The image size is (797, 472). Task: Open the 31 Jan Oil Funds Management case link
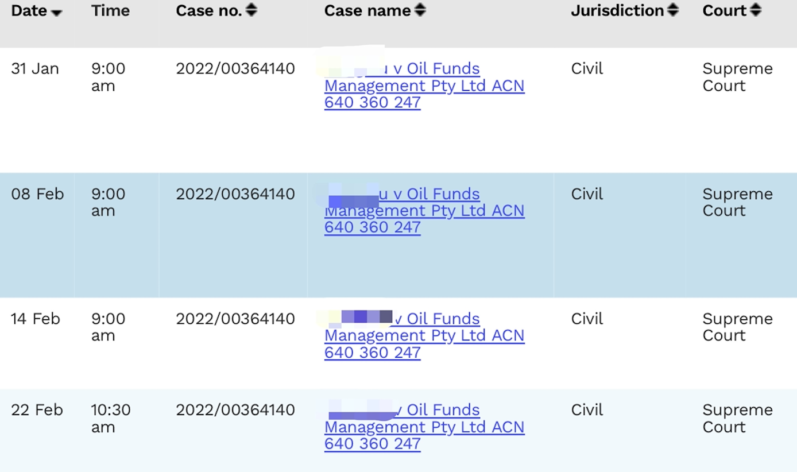pos(424,86)
